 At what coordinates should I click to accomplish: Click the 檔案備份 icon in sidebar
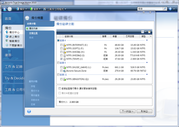pyautogui.click(x=7, y=41)
